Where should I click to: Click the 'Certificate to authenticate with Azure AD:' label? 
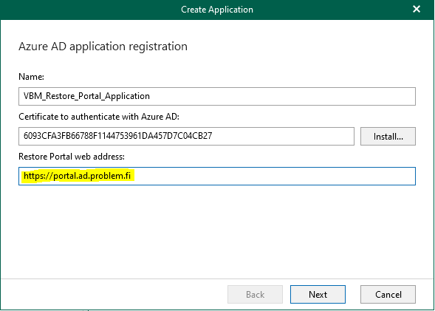[99, 117]
